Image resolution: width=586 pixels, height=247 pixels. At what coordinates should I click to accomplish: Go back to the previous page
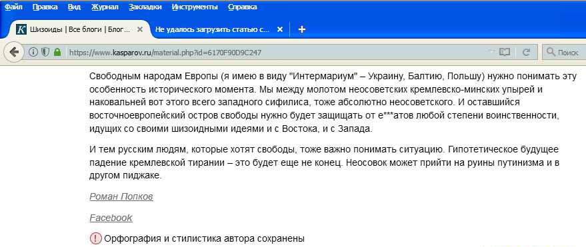click(14, 52)
